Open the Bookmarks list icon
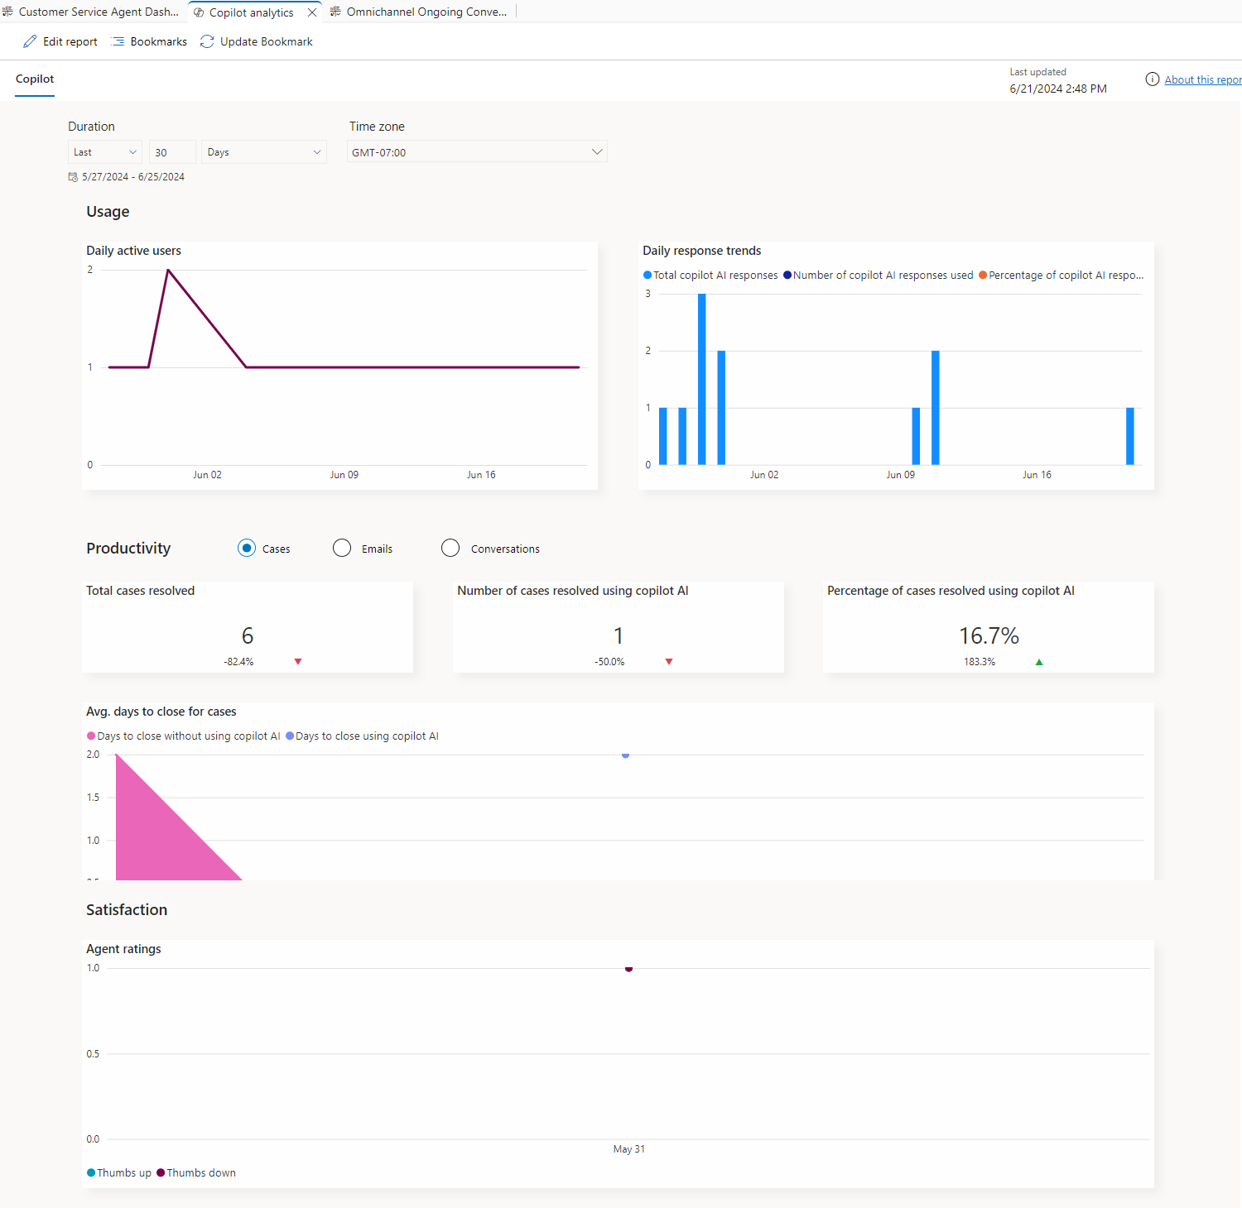 pos(118,41)
